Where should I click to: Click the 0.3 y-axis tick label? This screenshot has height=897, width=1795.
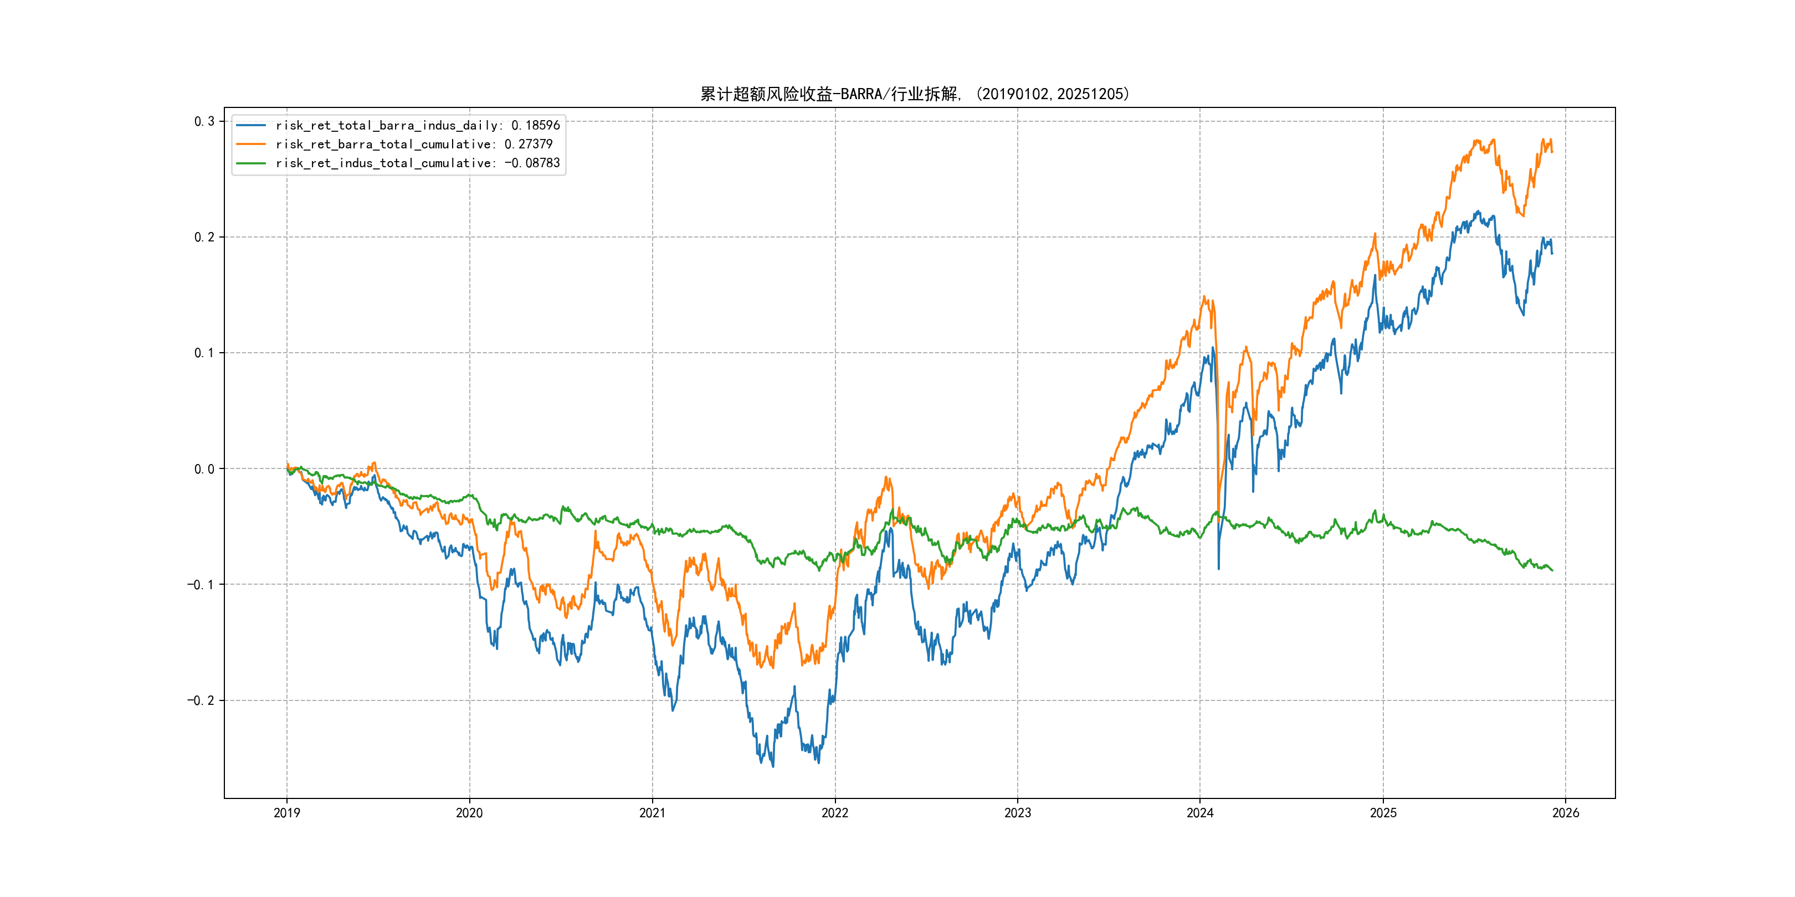[204, 121]
